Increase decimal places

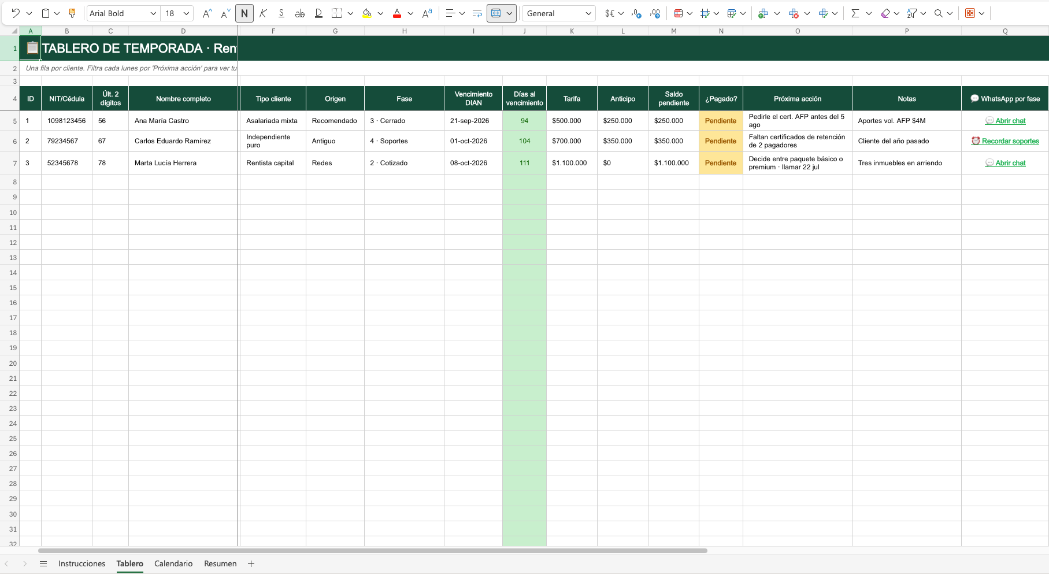pyautogui.click(x=655, y=13)
